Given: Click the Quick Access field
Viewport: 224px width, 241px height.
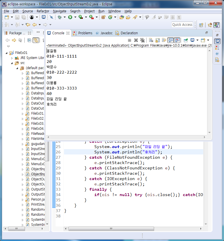Looking at the screenshot, I should coord(182,25).
